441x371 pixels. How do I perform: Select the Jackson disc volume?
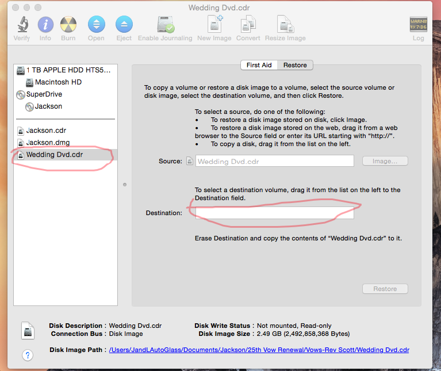[x=66, y=106]
